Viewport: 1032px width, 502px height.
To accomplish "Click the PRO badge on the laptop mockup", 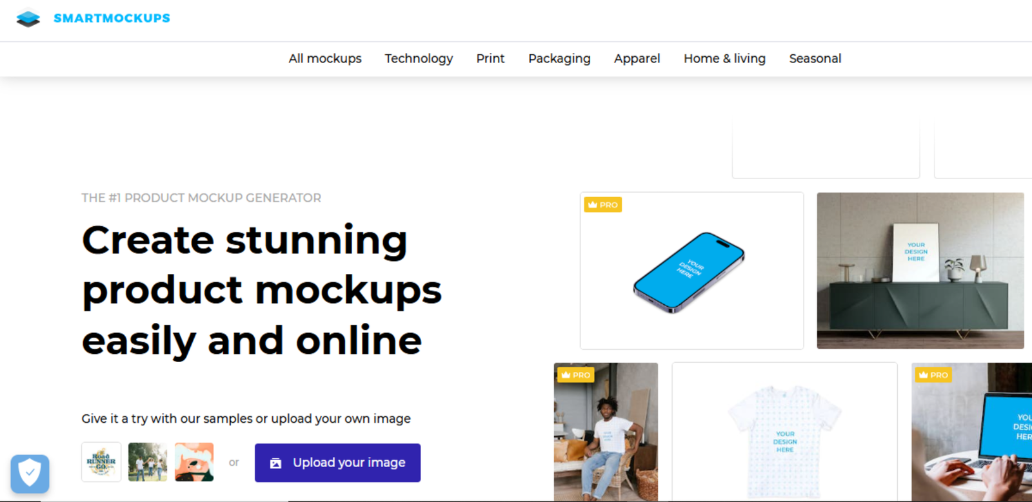I will [933, 375].
